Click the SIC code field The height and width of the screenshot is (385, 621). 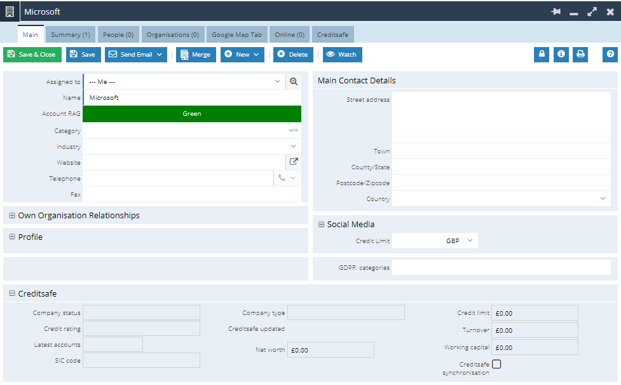click(x=141, y=360)
